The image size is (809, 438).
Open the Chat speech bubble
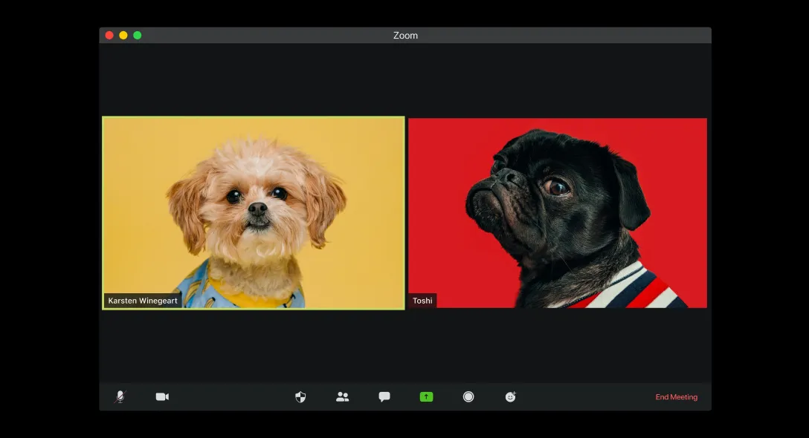pos(384,396)
